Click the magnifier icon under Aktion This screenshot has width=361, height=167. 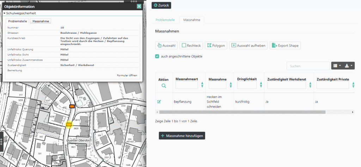tap(164, 86)
